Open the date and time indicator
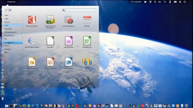193x108 pixels. pos(136,2)
